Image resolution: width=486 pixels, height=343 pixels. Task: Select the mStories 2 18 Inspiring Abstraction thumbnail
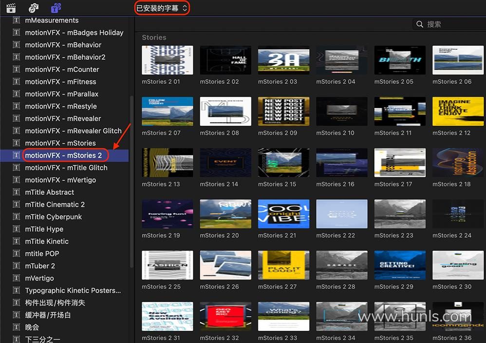point(458,163)
